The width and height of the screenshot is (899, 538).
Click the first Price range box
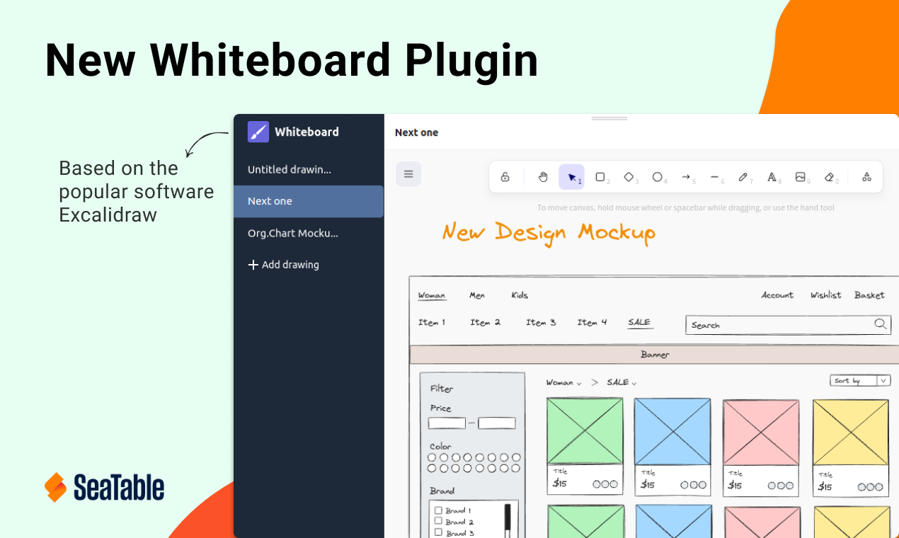447,423
